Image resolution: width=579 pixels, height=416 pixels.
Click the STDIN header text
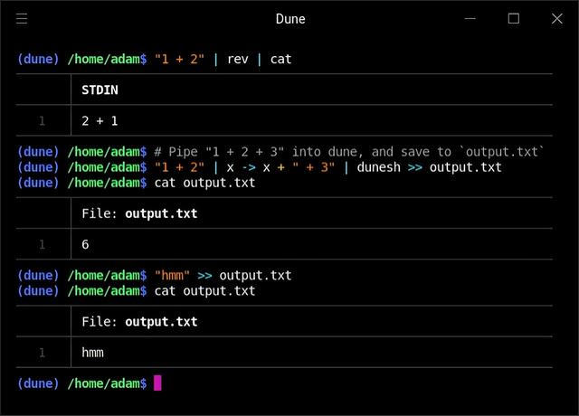pyautogui.click(x=100, y=90)
